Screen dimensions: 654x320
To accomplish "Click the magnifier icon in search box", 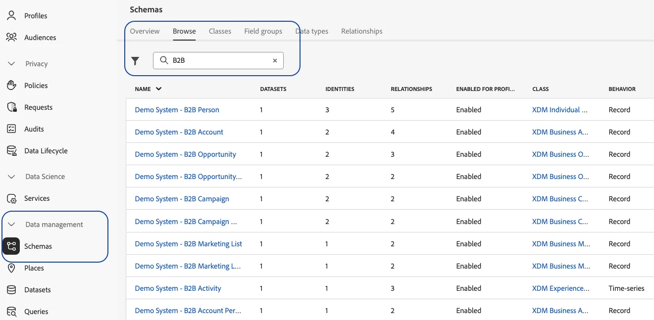I will pyautogui.click(x=164, y=60).
